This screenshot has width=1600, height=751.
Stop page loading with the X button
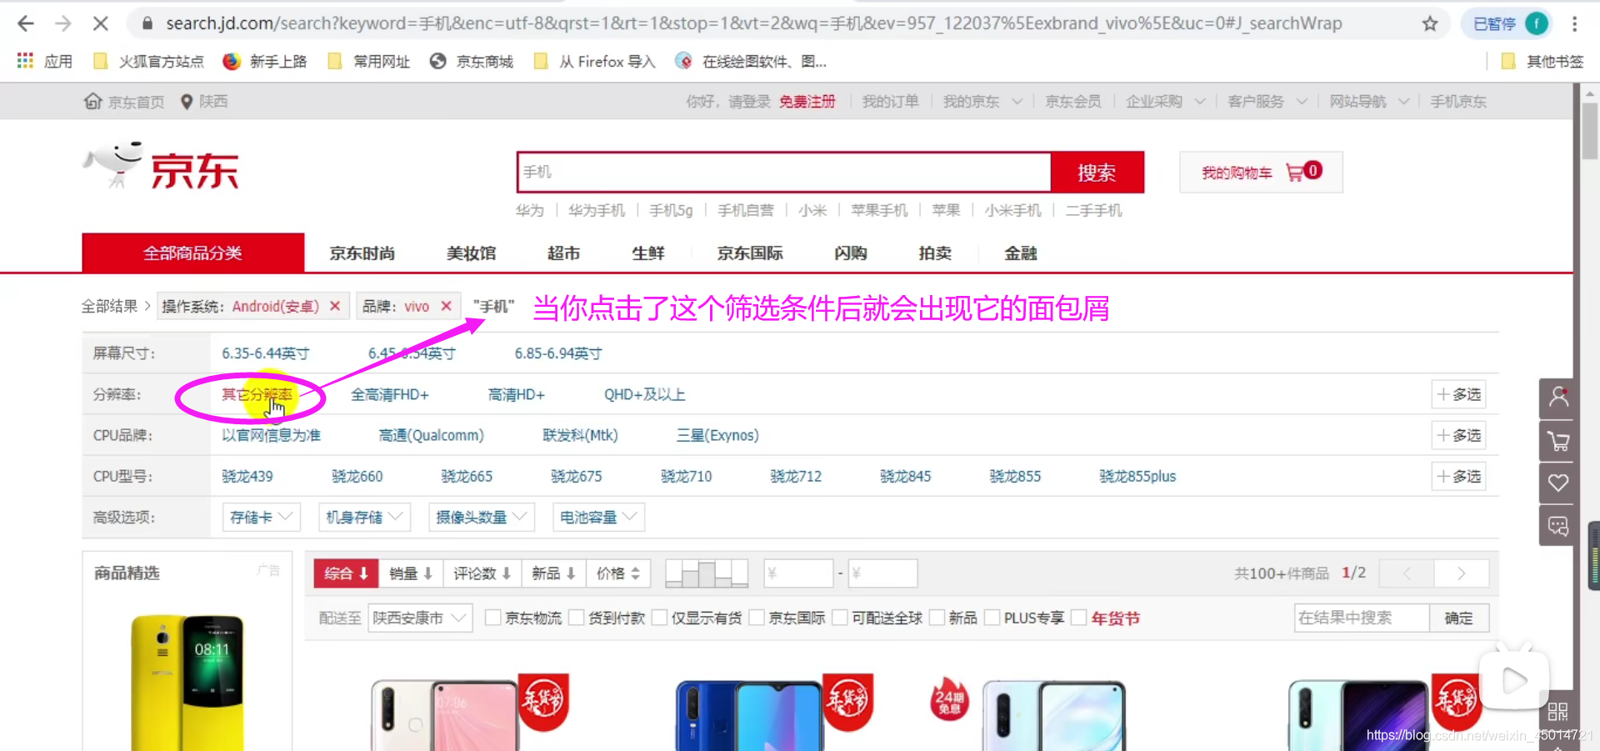pyautogui.click(x=101, y=24)
